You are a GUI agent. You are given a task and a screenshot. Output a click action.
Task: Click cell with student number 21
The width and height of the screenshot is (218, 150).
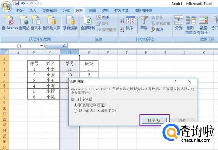pyautogui.click(x=69, y=69)
